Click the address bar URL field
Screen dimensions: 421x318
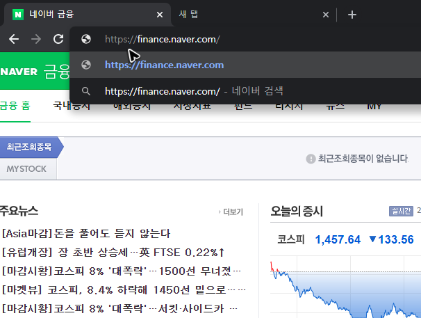245,39
